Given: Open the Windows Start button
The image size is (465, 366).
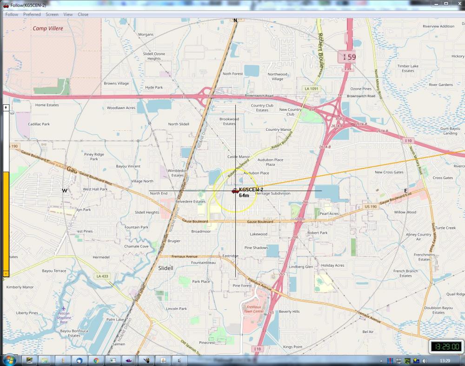Looking at the screenshot, I should (9, 360).
